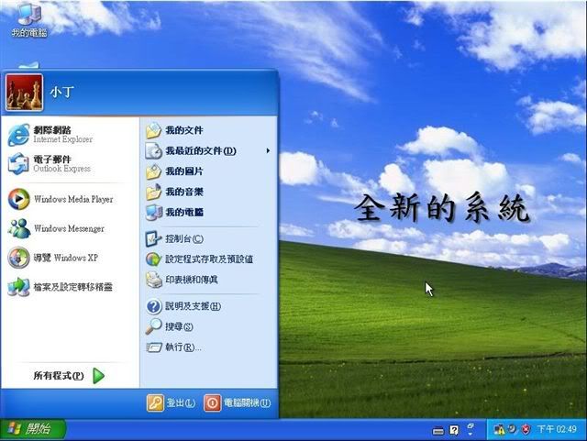The image size is (587, 441).
Task: Select the Outlook Express subtitle text
Action: pos(61,169)
